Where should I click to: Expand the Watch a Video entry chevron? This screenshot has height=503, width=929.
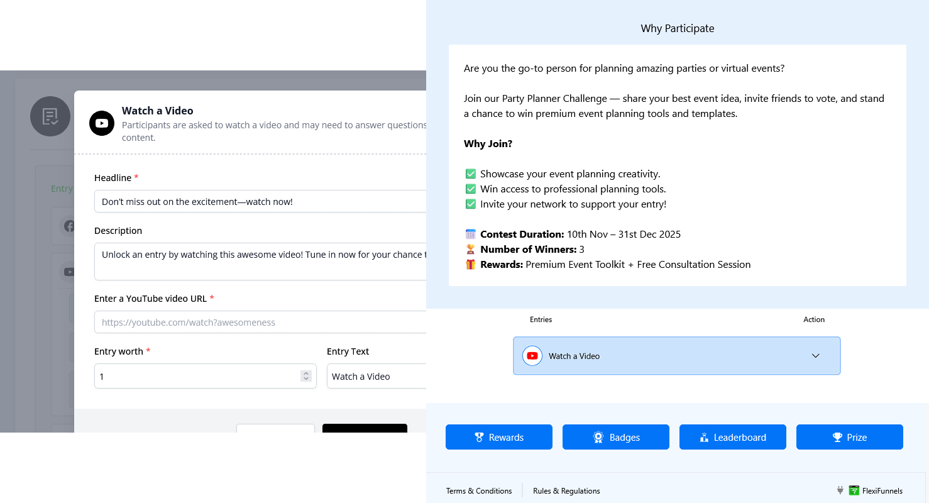[x=816, y=356]
